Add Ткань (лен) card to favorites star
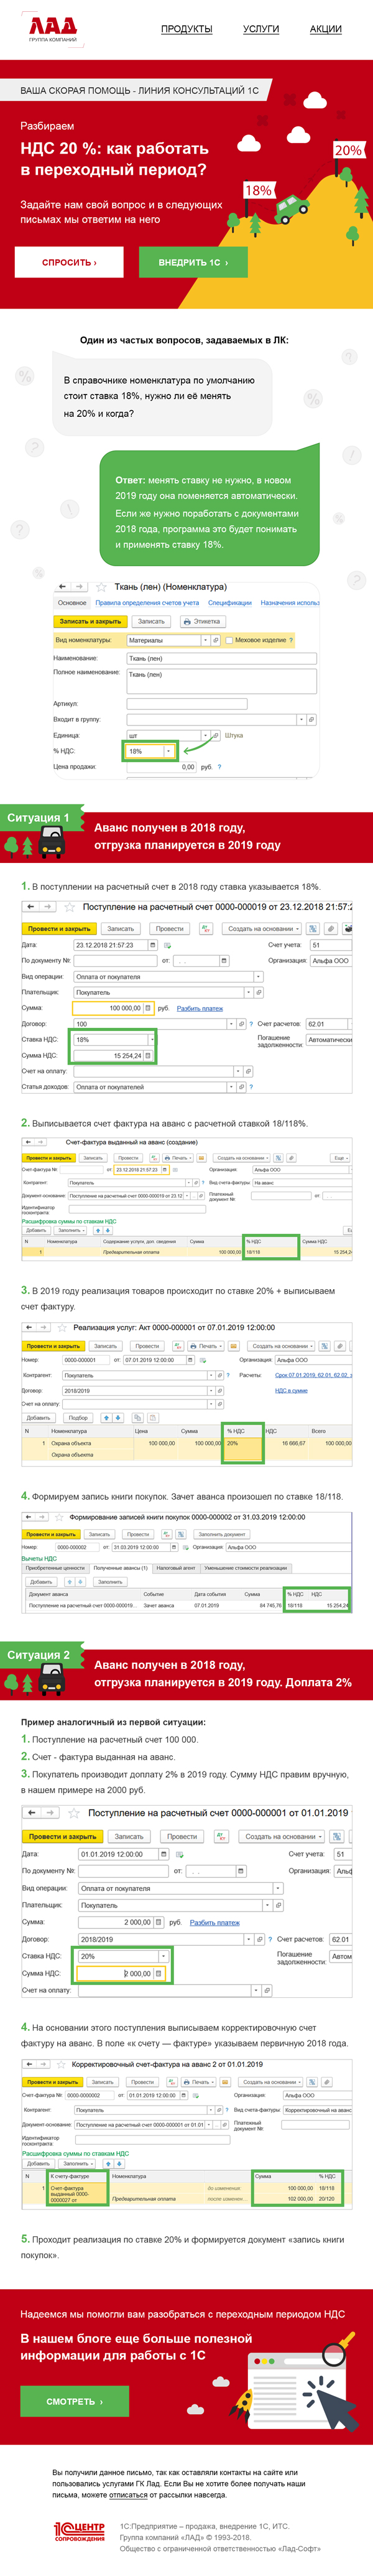This screenshot has width=373, height=2576. point(101,587)
